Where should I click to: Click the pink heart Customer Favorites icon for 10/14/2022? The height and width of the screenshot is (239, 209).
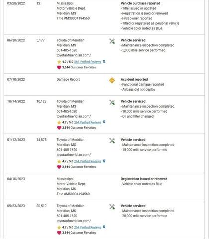[59, 128]
